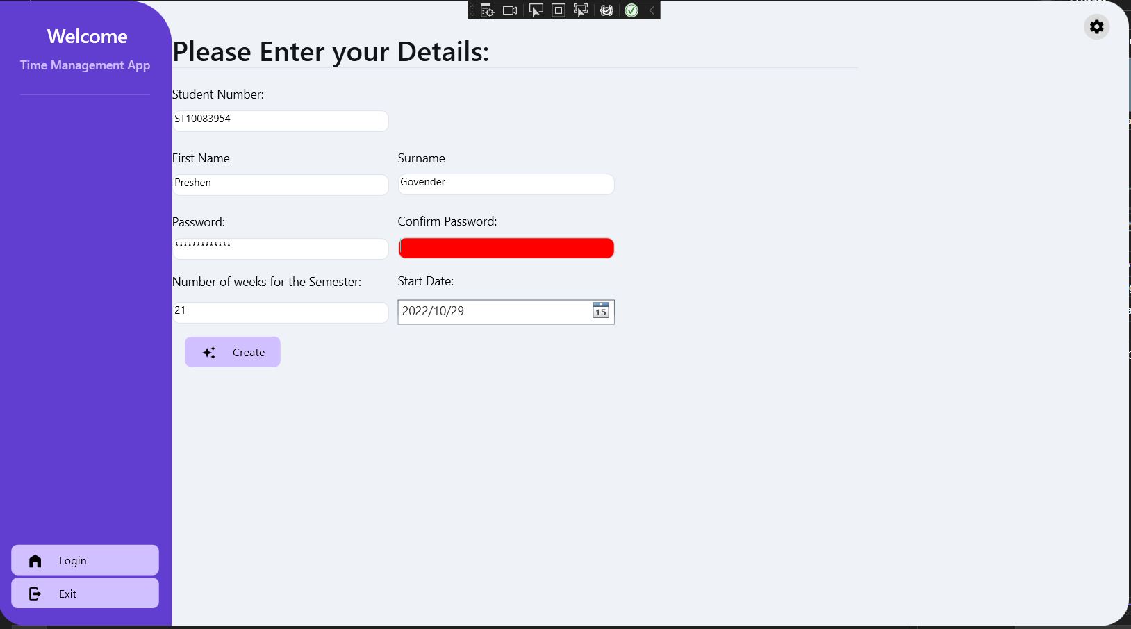Click the Exit button
The width and height of the screenshot is (1131, 629).
click(85, 593)
